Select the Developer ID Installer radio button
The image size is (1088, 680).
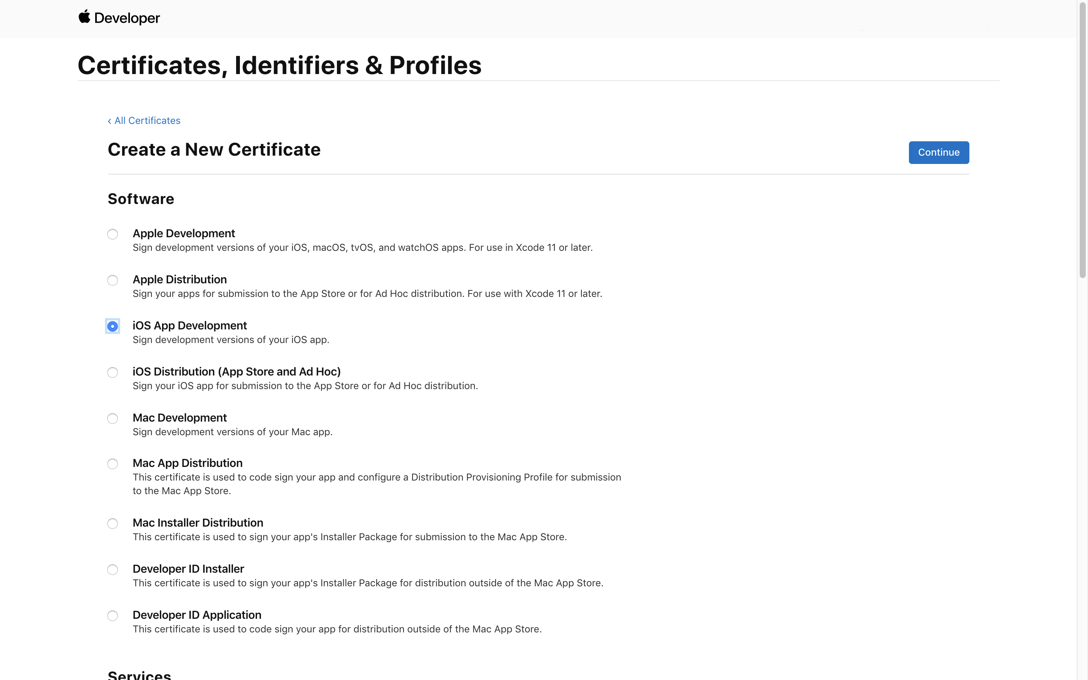pyautogui.click(x=113, y=570)
